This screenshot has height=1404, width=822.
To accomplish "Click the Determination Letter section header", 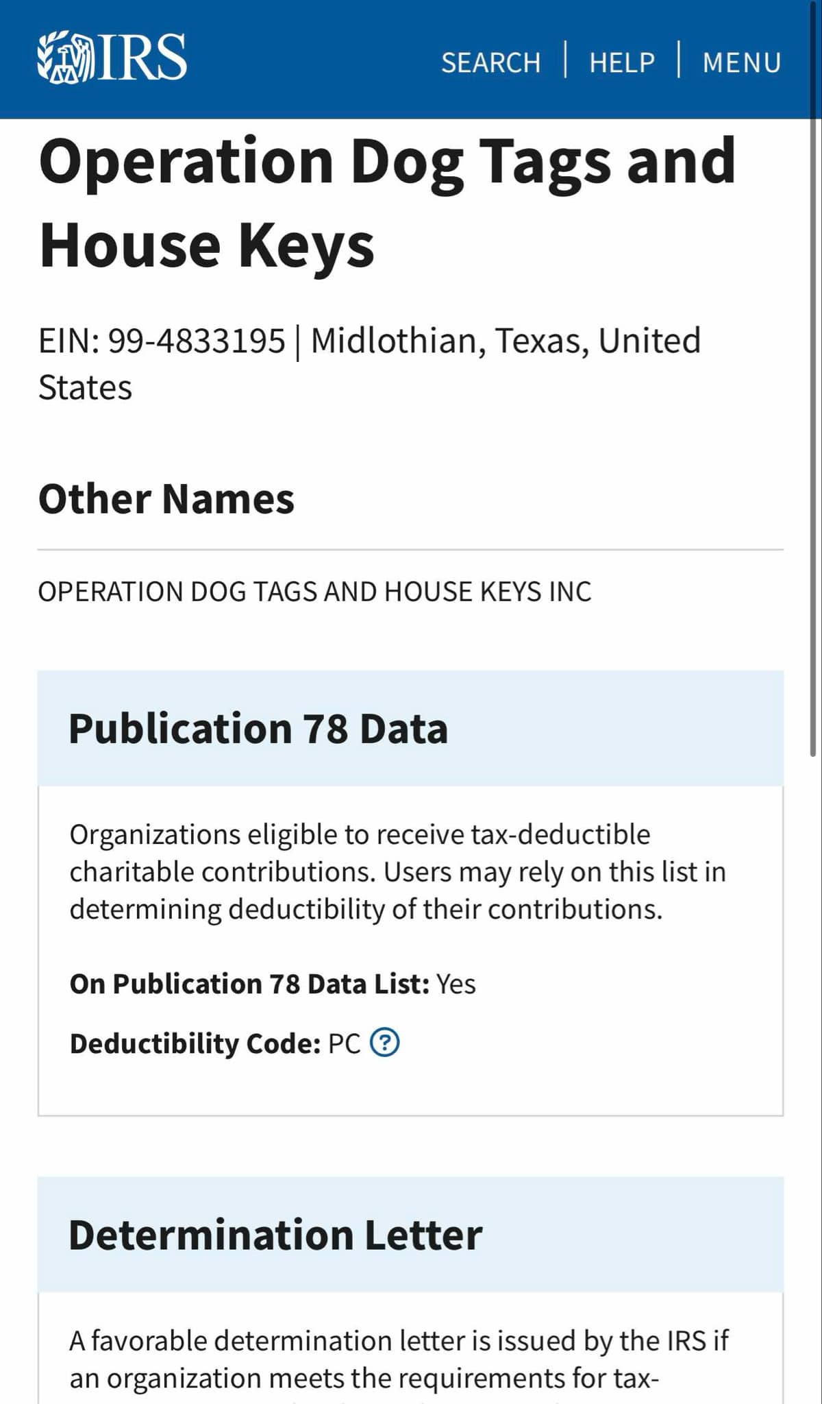I will [410, 1235].
